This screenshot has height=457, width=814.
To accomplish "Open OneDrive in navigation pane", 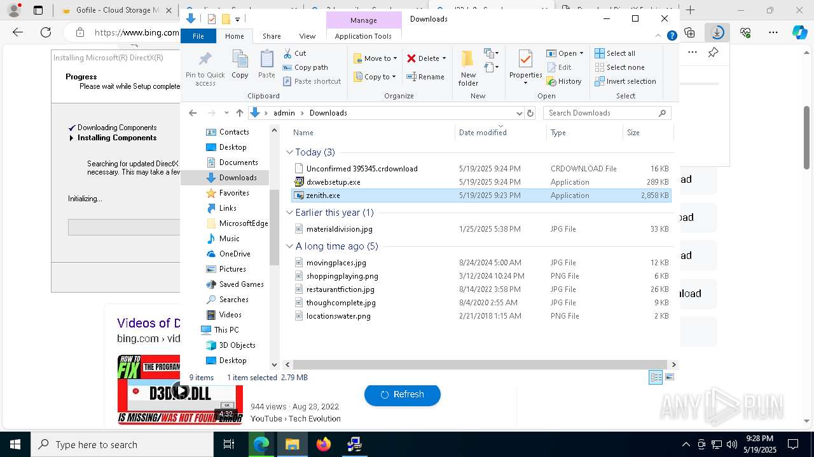I will (x=235, y=254).
